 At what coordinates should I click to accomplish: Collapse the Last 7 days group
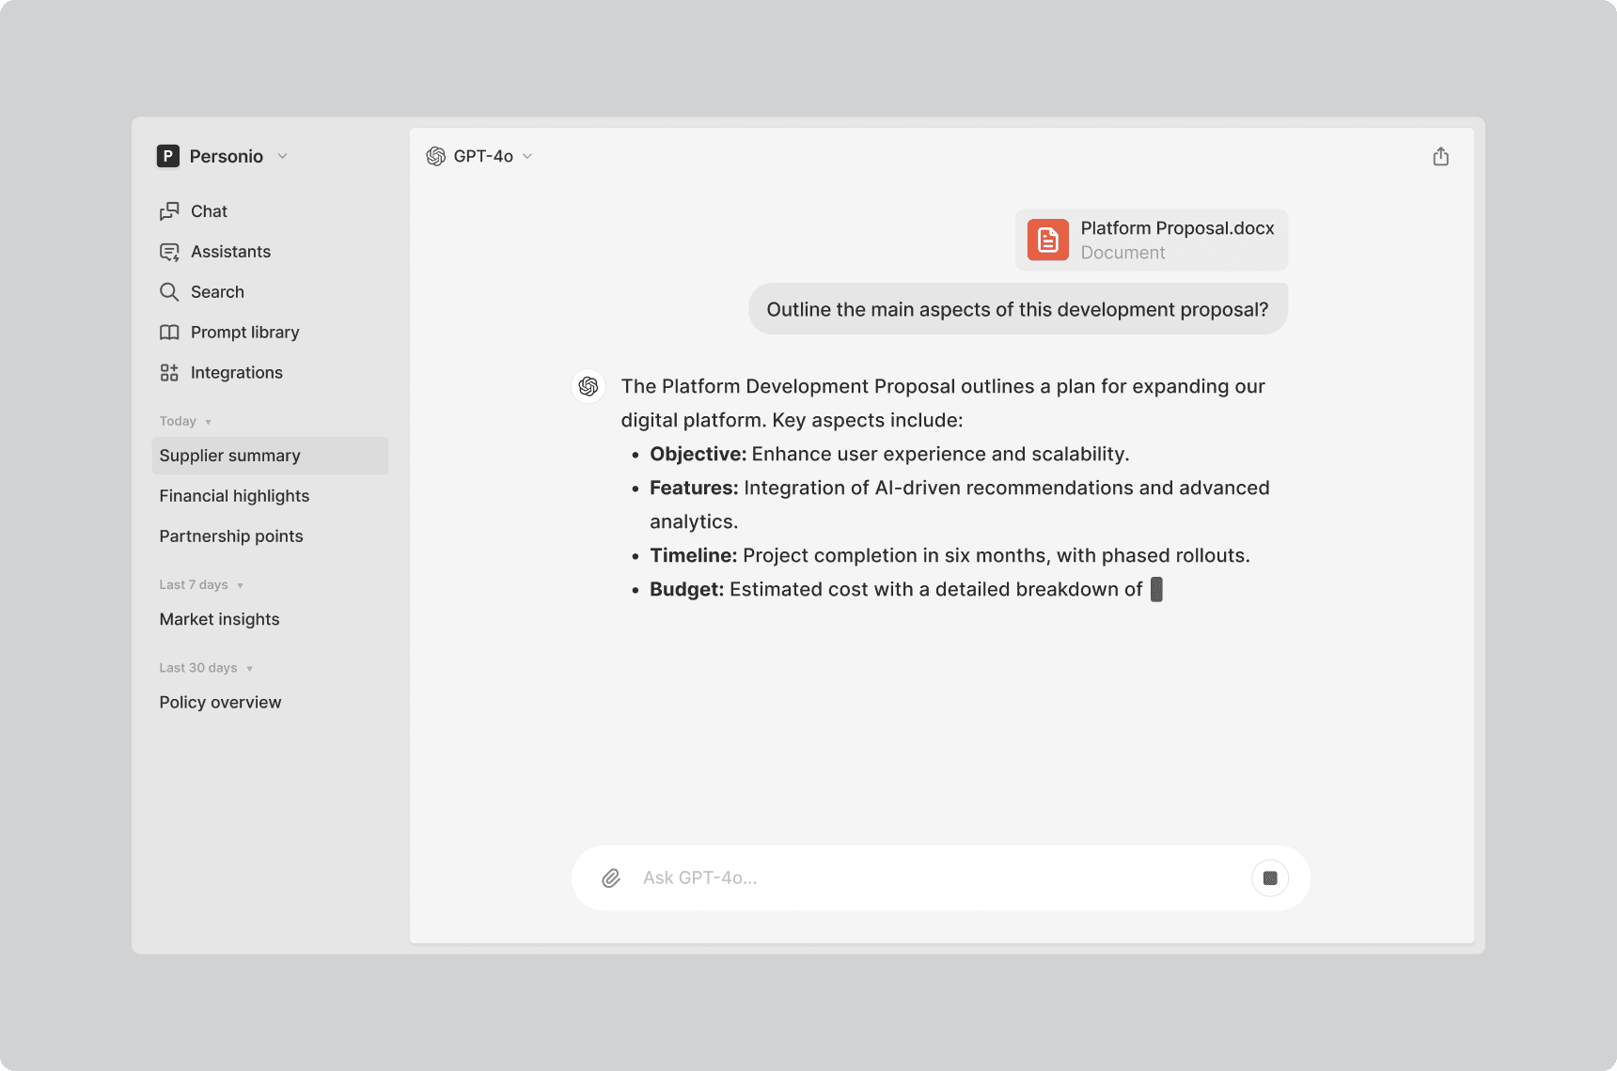click(x=240, y=585)
